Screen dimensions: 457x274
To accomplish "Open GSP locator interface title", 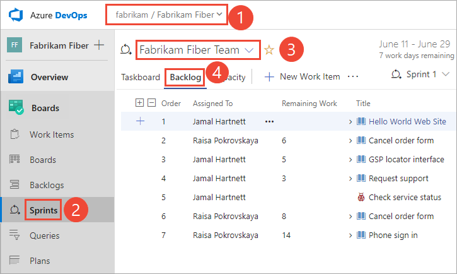I will pos(407,159).
